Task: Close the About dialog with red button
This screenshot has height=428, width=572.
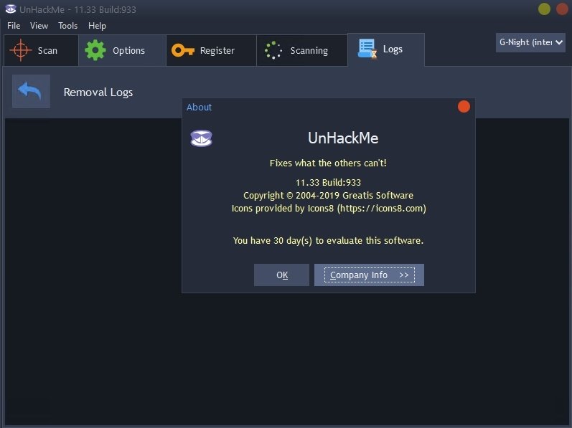Action: (464, 107)
